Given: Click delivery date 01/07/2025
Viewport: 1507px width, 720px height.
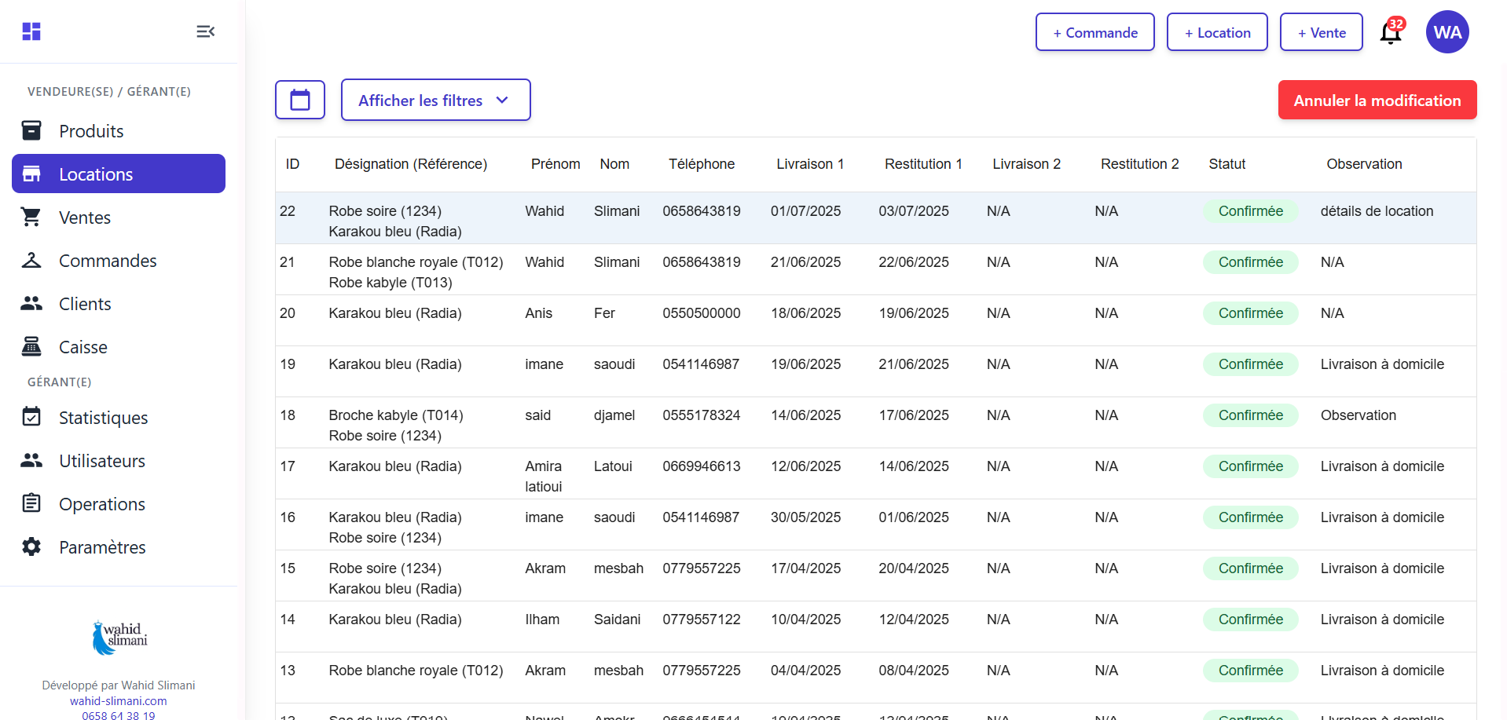Looking at the screenshot, I should pos(805,211).
